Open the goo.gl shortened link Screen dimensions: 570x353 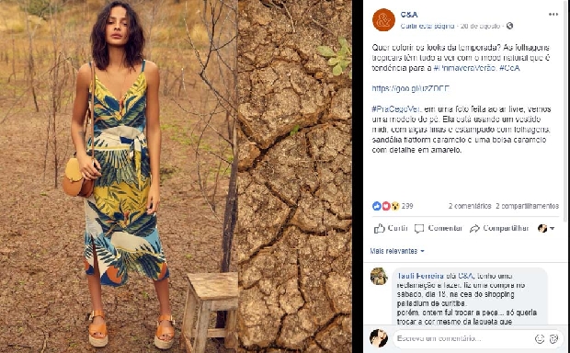click(410, 88)
